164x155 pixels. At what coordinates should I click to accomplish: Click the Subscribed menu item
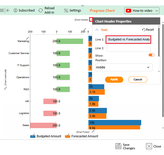(24, 11)
